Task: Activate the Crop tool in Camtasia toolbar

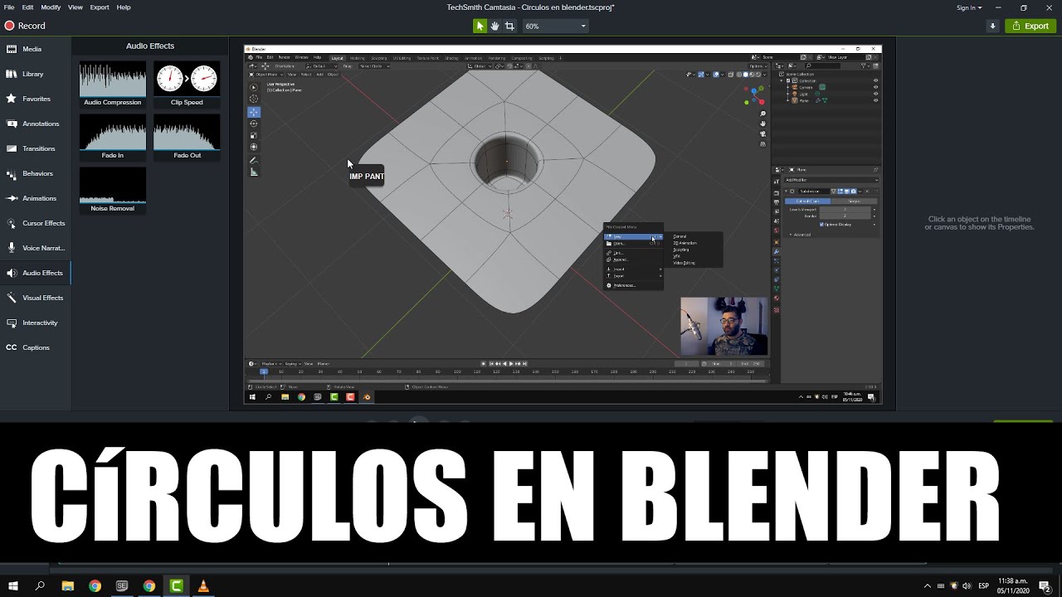Action: point(509,26)
